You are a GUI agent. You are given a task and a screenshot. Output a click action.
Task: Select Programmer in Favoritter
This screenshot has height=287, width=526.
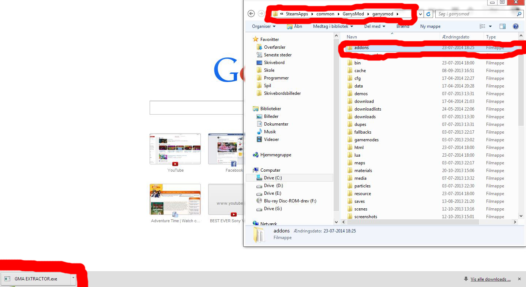tap(276, 78)
